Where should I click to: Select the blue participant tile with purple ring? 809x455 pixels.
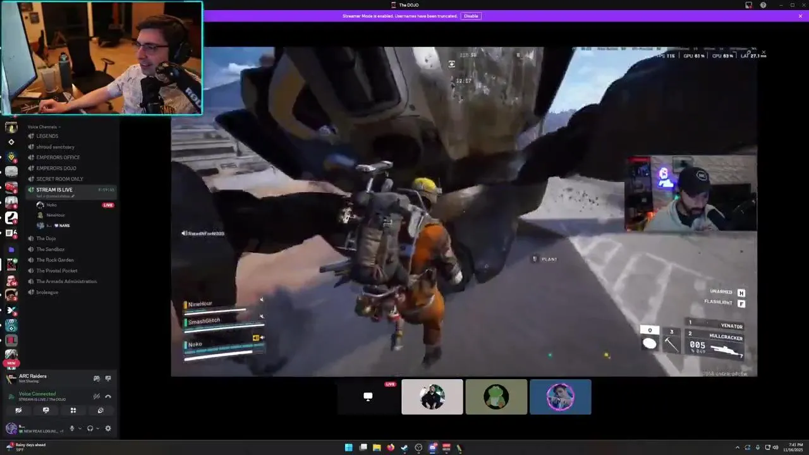point(561,397)
